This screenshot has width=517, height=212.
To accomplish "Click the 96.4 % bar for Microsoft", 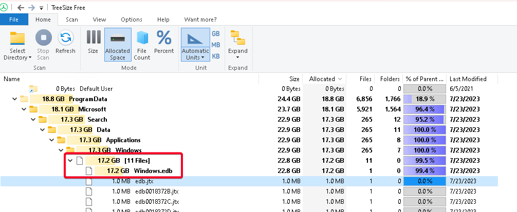I will coord(424,109).
